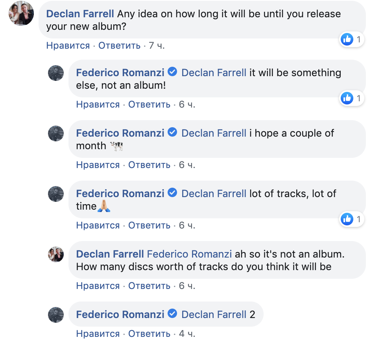Viewport: 384px width, 340px height.
Task: Click the like reaction on 'lot of tracks' reply
Action: coord(347,219)
